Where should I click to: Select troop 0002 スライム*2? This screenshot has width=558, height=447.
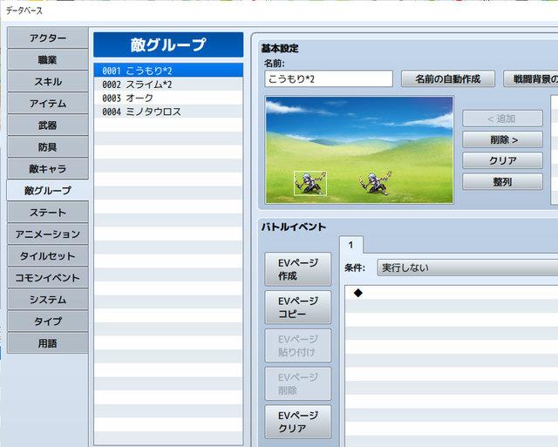(x=168, y=85)
